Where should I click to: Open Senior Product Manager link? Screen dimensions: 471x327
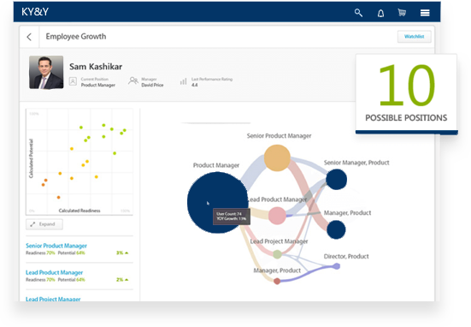click(x=56, y=246)
